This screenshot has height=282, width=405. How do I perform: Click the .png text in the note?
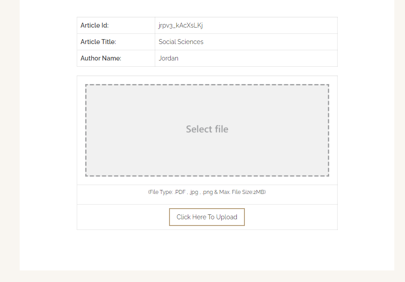(207, 192)
